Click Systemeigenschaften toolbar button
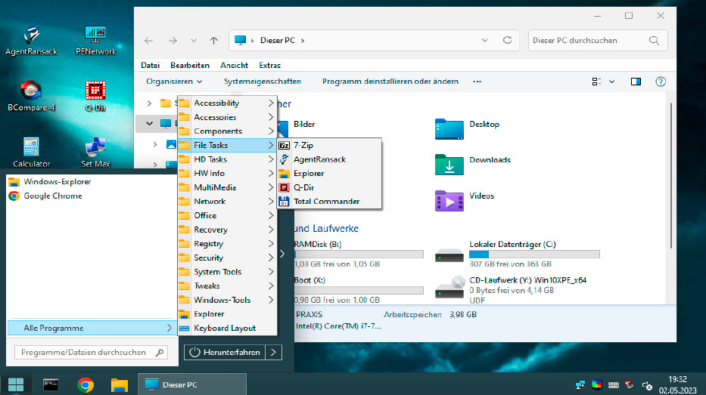Image resolution: width=706 pixels, height=395 pixels. pyautogui.click(x=263, y=82)
